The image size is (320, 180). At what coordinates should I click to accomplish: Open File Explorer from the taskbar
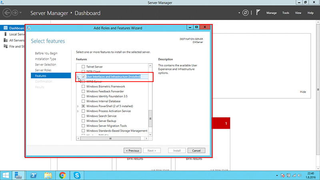click(48, 175)
